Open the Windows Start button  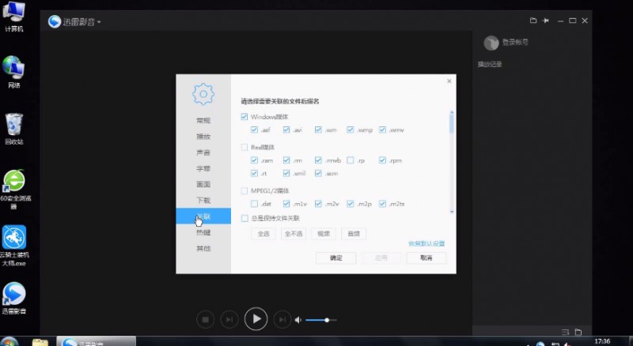[x=9, y=342]
